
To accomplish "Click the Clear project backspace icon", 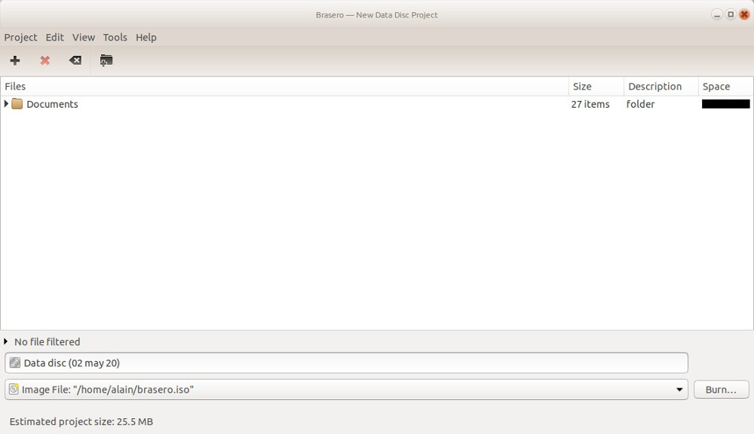I will pos(75,60).
